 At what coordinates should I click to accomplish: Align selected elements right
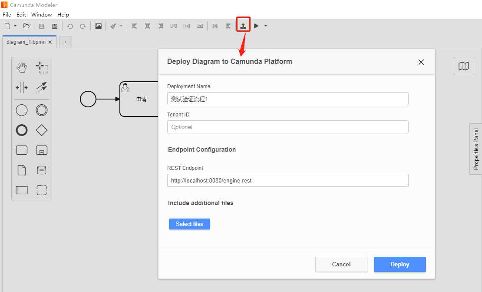(x=161, y=26)
